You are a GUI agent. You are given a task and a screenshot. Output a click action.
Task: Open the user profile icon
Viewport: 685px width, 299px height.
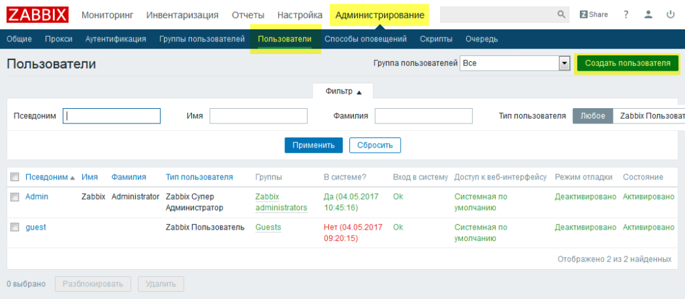click(x=648, y=15)
